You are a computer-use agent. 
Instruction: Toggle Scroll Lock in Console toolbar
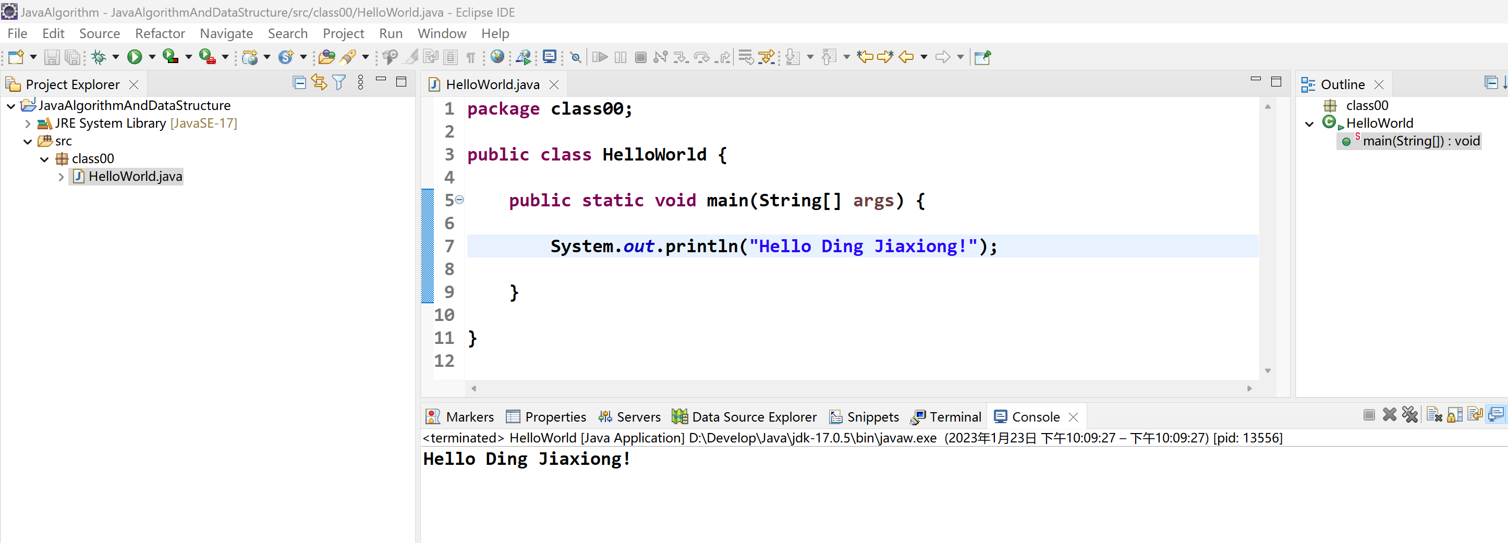pos(1455,415)
